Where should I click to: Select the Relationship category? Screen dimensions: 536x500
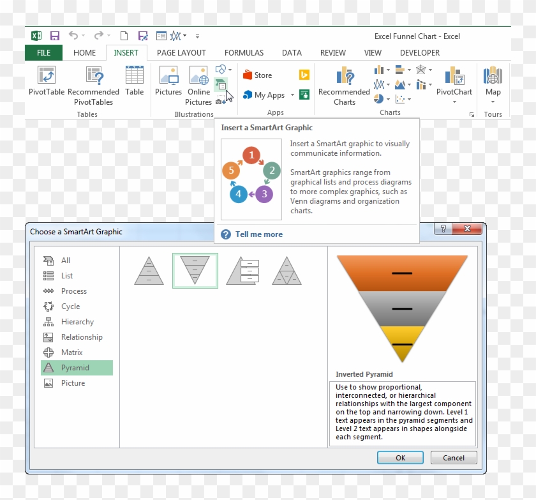[77, 337]
